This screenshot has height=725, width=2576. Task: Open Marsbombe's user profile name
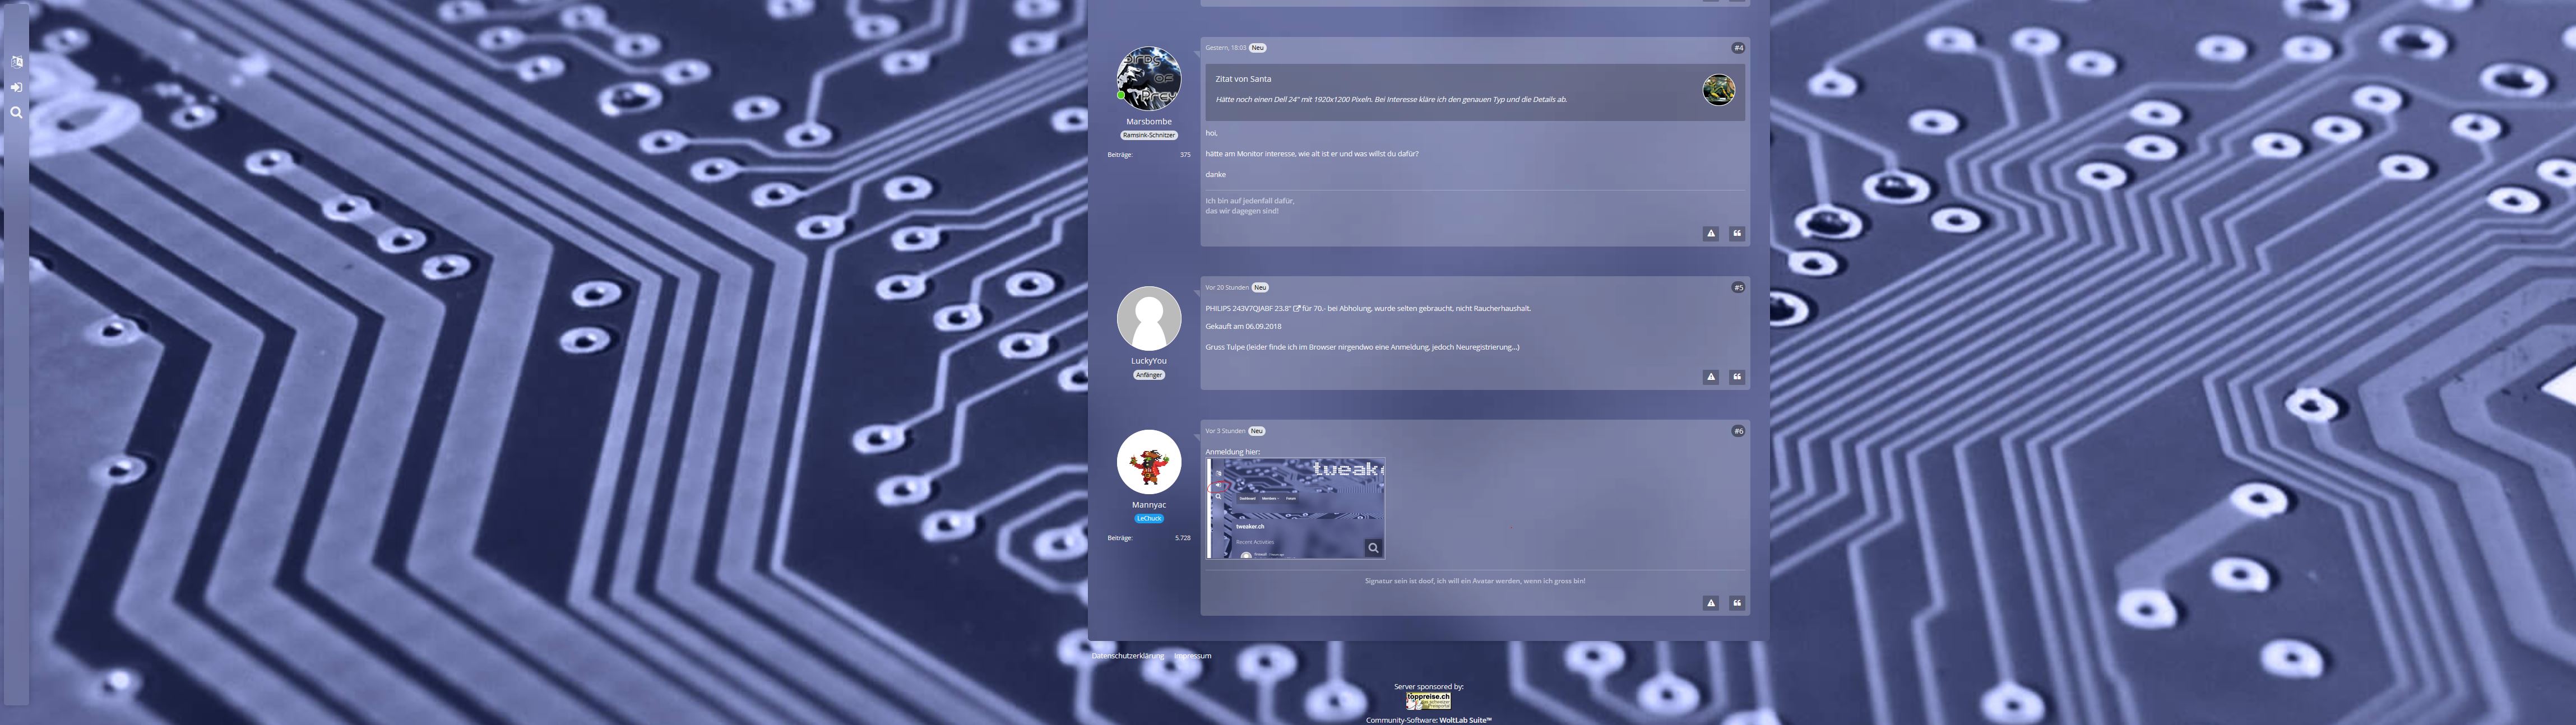pos(1148,122)
